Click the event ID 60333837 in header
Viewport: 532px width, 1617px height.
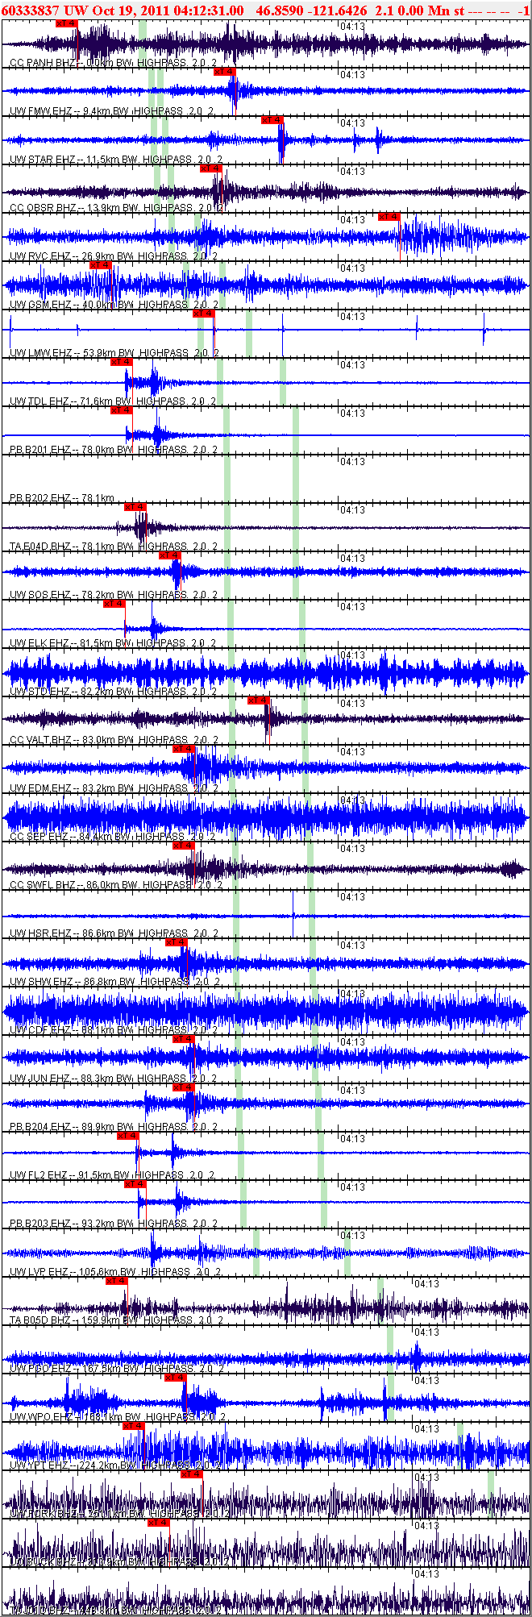coord(31,10)
